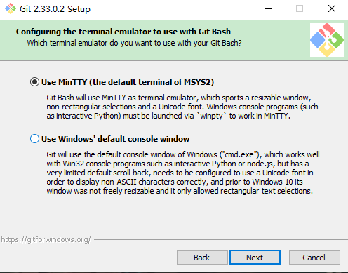Click the 'Git 2.33.0.2 Setup' title text
Viewport: 348px width, 273px height.
55,9
